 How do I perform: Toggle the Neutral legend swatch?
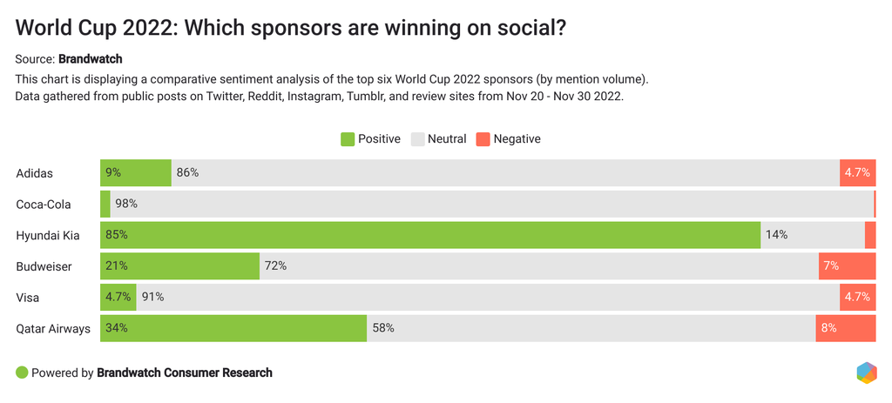pos(416,138)
